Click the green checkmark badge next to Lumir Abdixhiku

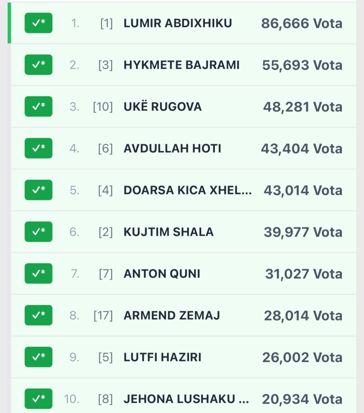tap(38, 23)
